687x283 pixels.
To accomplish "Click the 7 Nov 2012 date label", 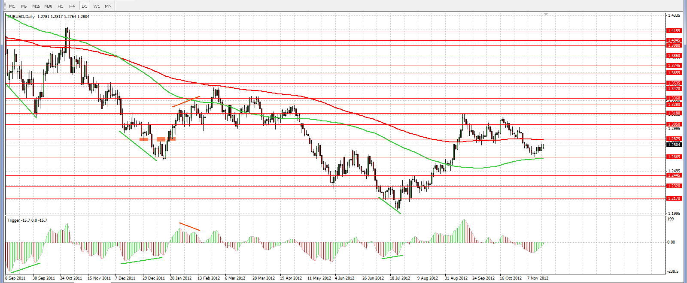I will (x=538, y=278).
